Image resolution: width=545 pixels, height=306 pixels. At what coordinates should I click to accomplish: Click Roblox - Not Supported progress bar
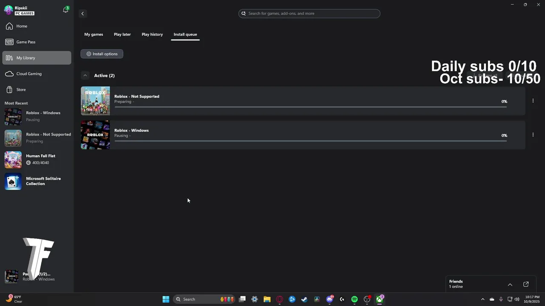(311, 107)
